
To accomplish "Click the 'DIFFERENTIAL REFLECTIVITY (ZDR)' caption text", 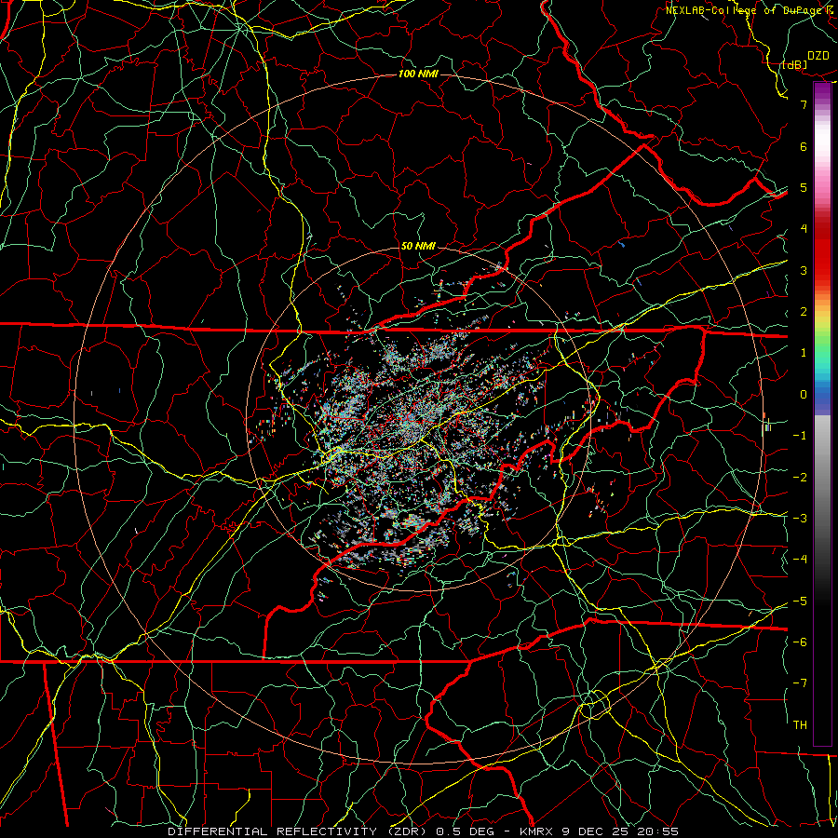I will 297,831.
